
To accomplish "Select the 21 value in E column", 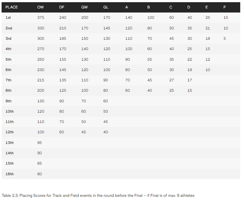I will (208, 28).
